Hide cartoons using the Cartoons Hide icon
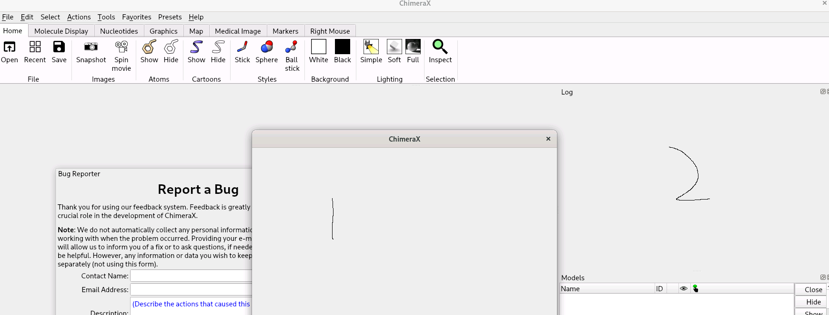This screenshot has height=315, width=829. pyautogui.click(x=218, y=47)
